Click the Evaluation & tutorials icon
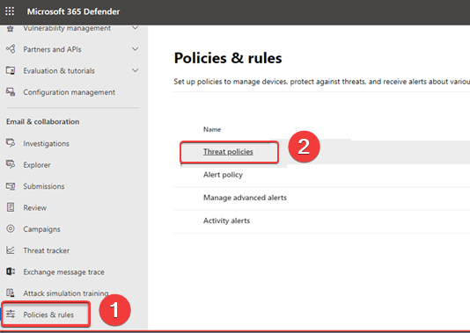 click(x=11, y=70)
